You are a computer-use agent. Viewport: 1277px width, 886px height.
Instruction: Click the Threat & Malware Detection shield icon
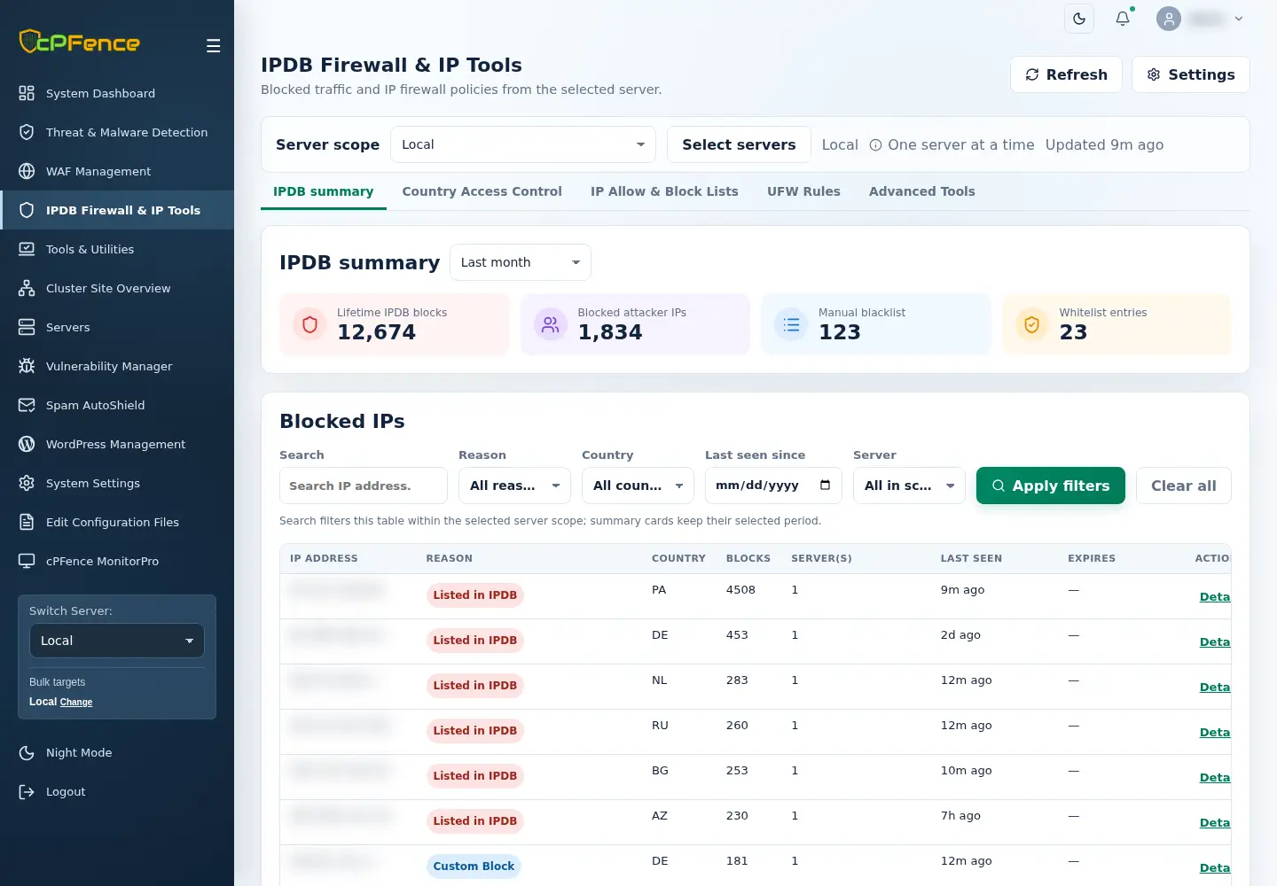[x=27, y=132]
